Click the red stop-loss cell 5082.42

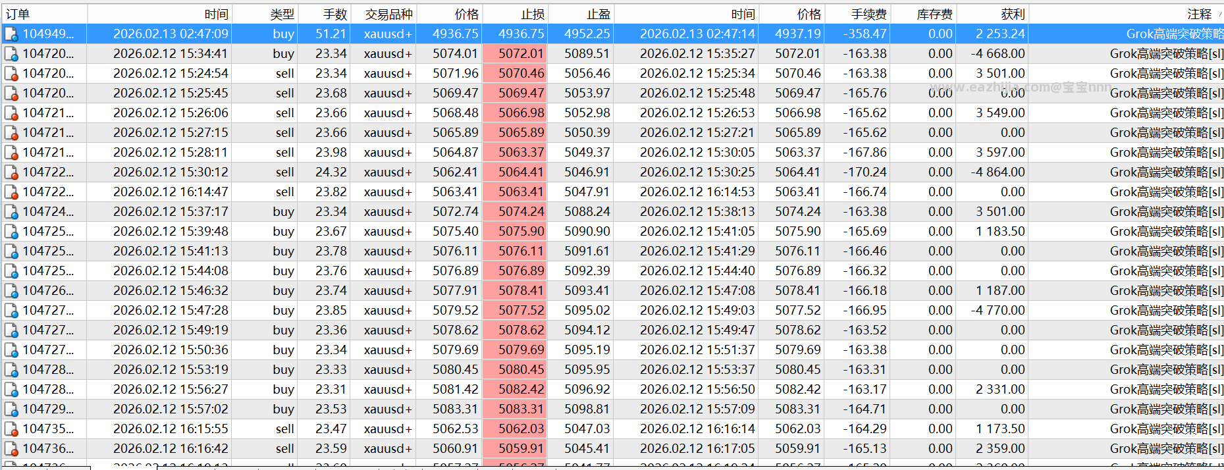[x=515, y=389]
